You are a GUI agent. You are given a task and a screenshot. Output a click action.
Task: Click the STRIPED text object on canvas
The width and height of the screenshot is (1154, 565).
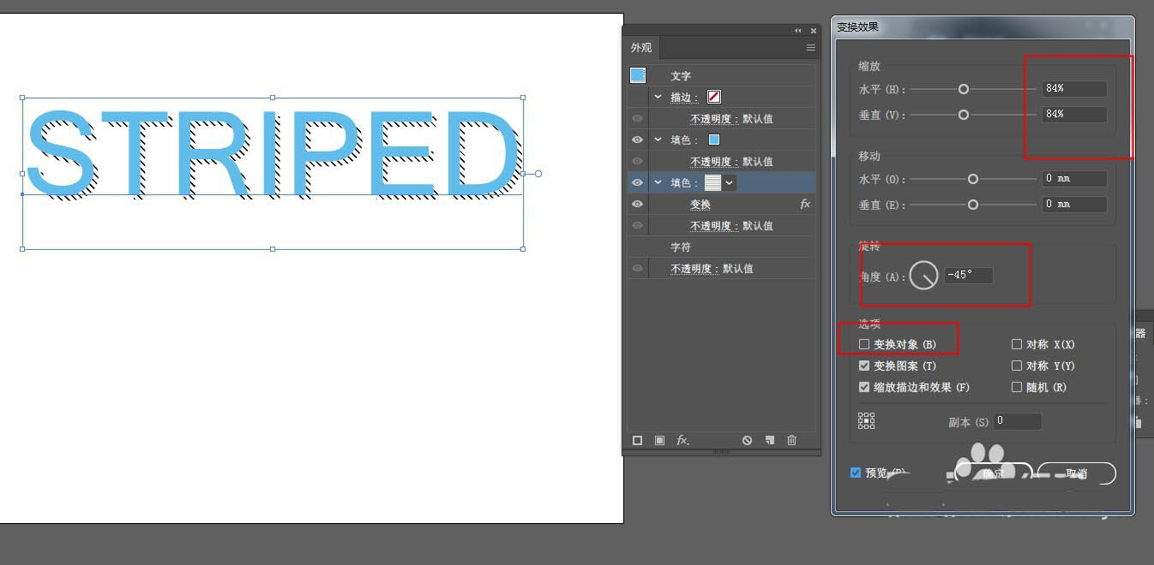click(x=273, y=154)
